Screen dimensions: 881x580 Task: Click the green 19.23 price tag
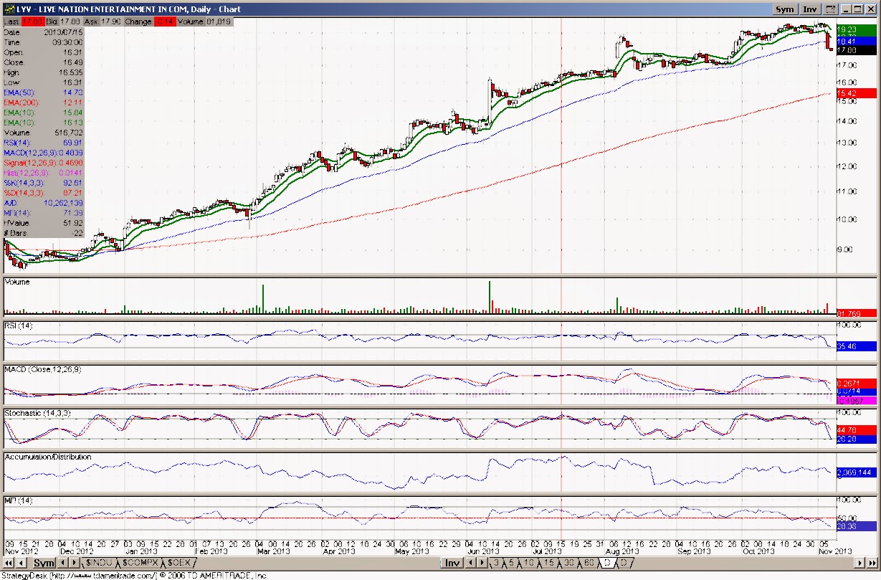point(857,31)
